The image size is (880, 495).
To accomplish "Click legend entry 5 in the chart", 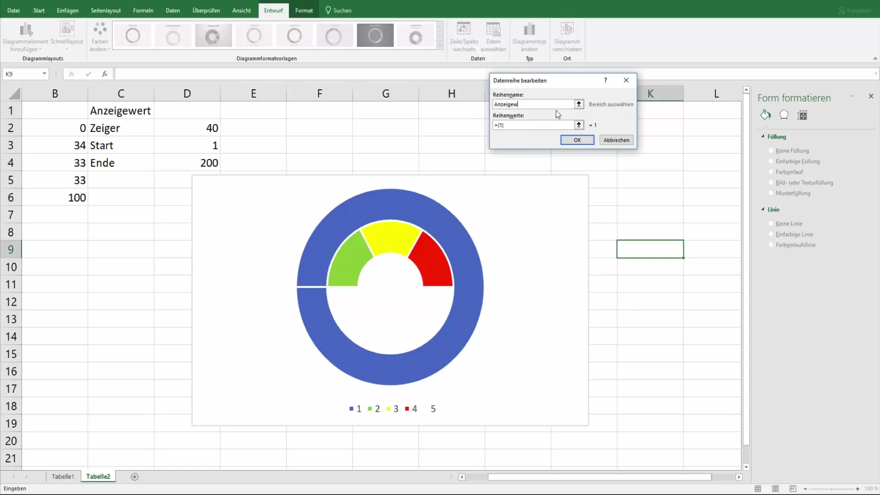I will [433, 409].
